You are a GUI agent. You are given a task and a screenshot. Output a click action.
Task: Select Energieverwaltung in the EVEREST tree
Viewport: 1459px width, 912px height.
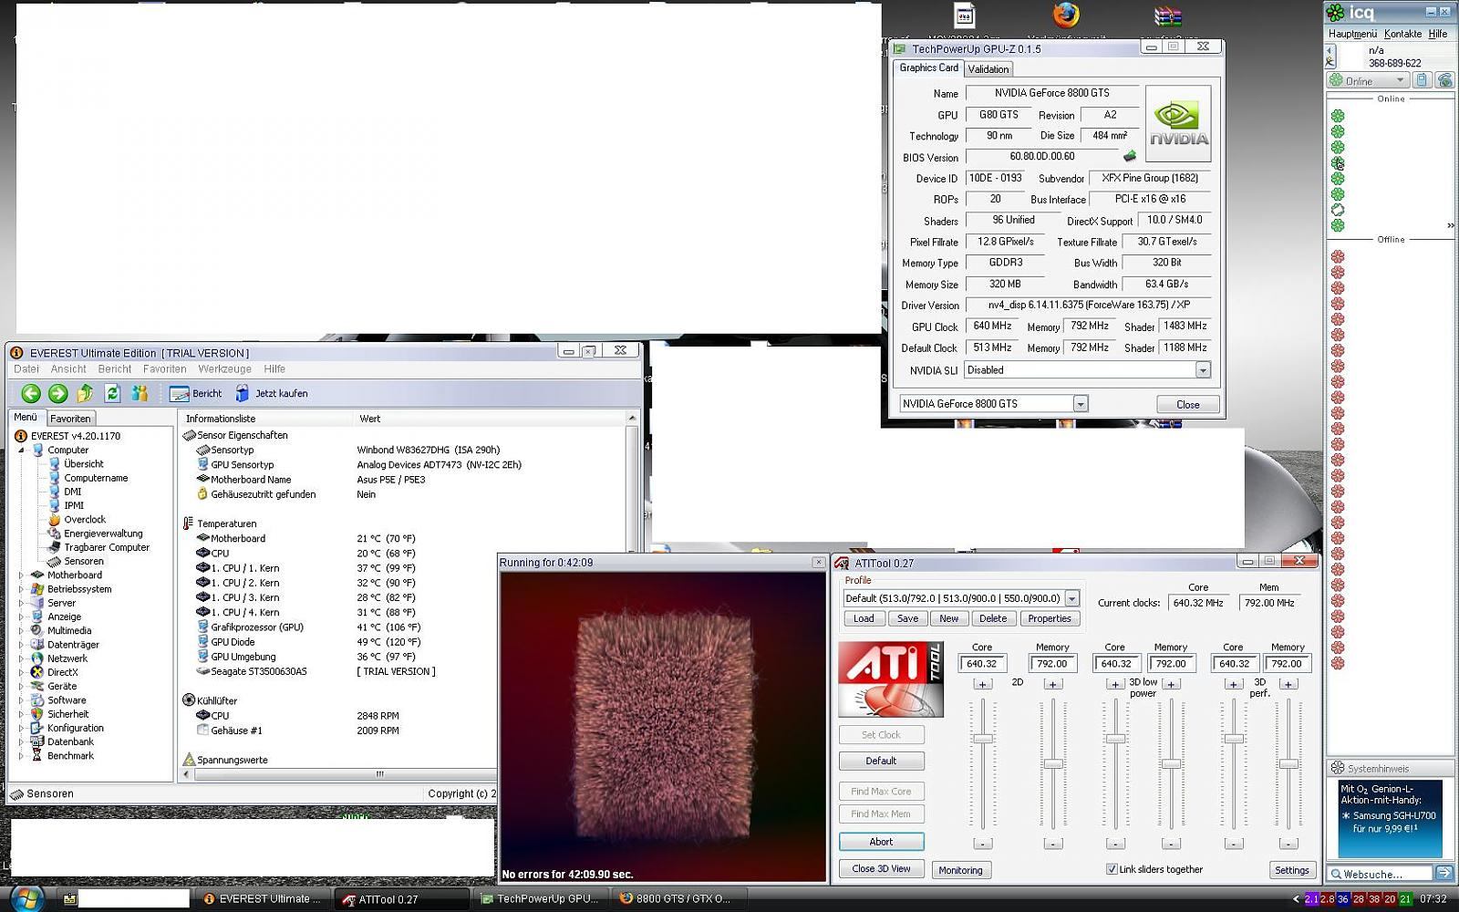pos(103,534)
